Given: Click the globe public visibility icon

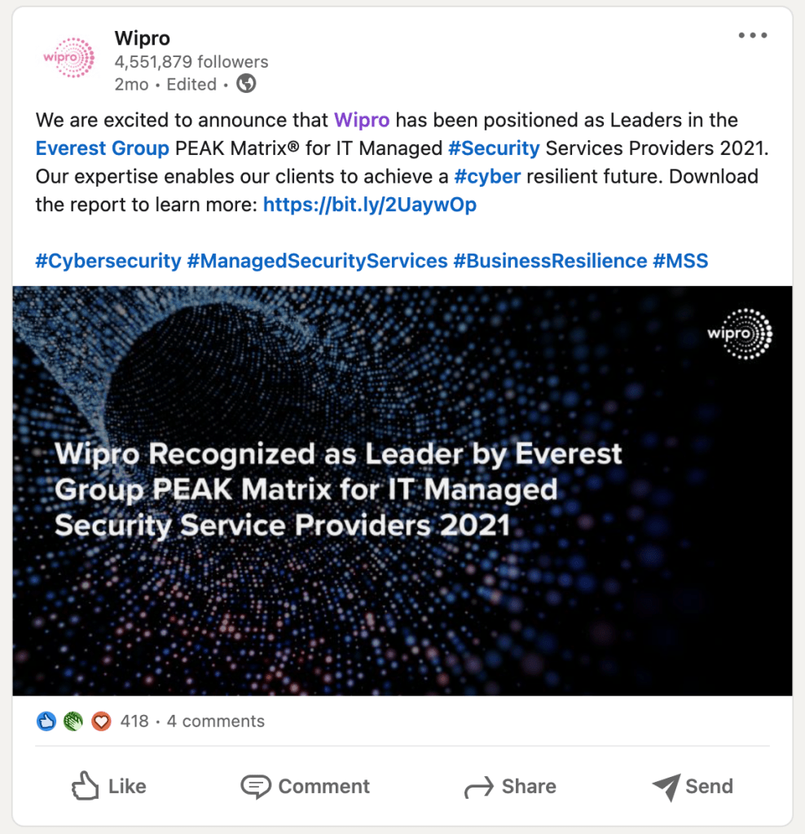Looking at the screenshot, I should [246, 84].
